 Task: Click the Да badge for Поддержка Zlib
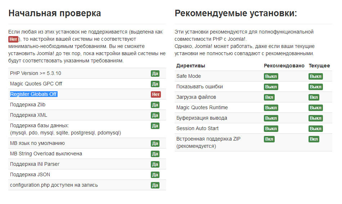point(155,105)
